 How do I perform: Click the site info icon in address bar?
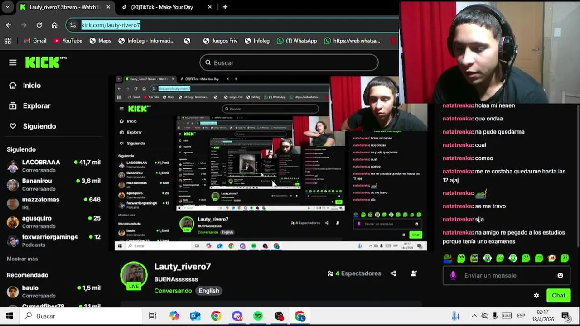click(73, 25)
